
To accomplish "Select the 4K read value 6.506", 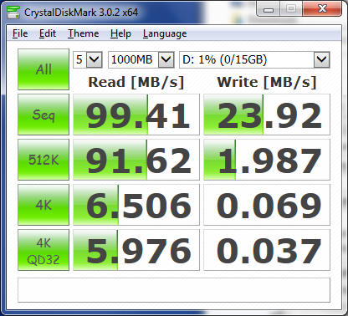I will (136, 205).
